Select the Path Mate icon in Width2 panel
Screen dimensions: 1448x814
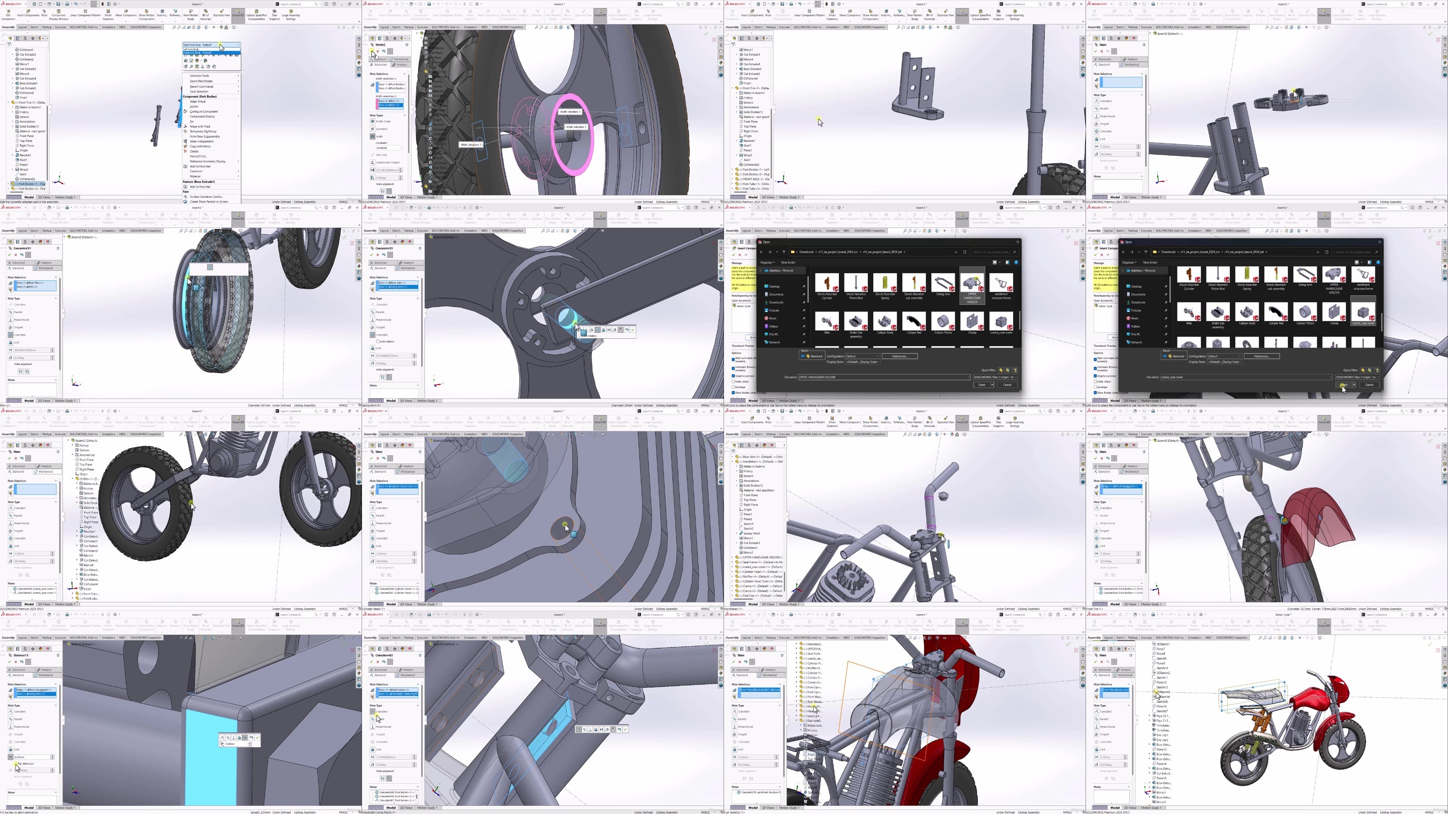[x=373, y=155]
